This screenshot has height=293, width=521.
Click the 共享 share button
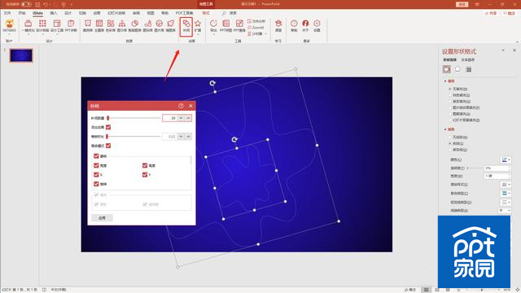point(491,13)
